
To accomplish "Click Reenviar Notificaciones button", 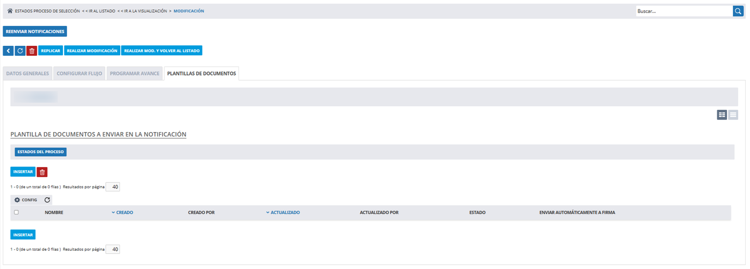I will (35, 31).
